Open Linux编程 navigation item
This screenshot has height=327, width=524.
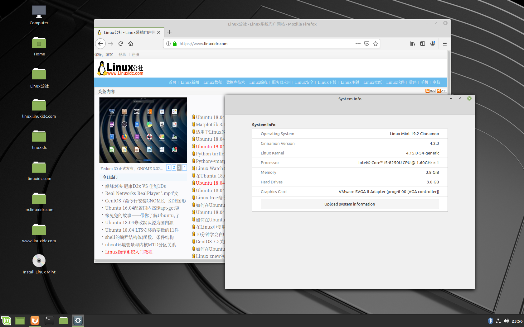(258, 82)
